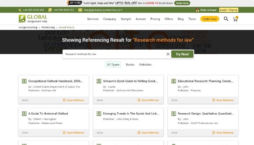Viewport: 254px width, 145px height.
Task: Save Reference for Research Design
Action: 223,133
